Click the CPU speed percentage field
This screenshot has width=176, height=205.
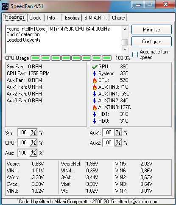pos(24,143)
